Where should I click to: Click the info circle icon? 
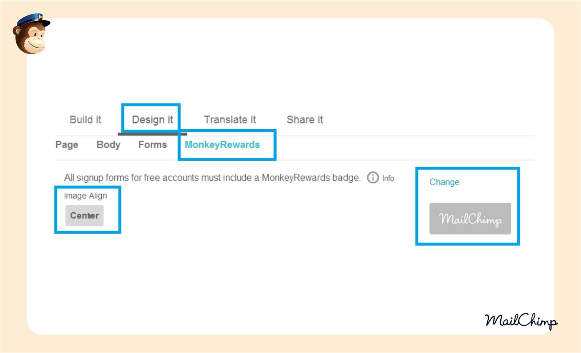[x=373, y=178]
